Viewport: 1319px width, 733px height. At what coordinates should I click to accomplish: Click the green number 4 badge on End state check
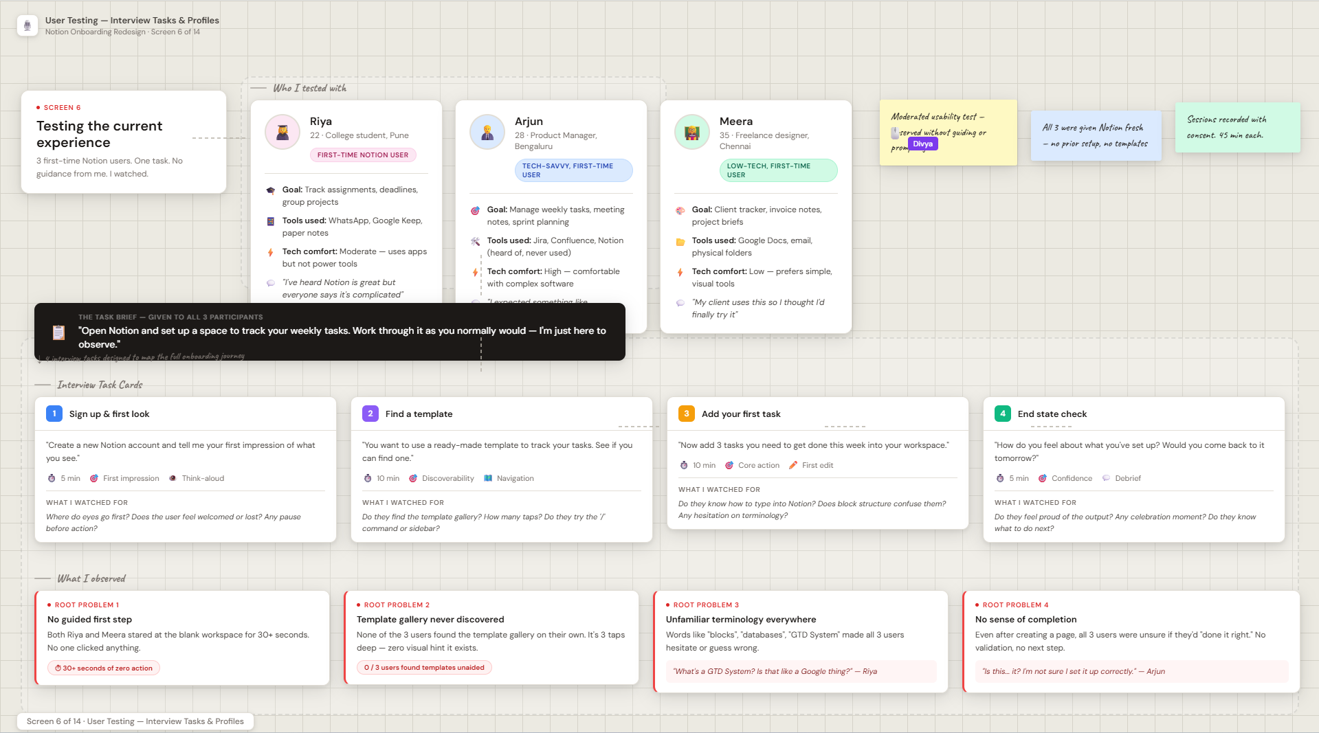click(x=1003, y=414)
